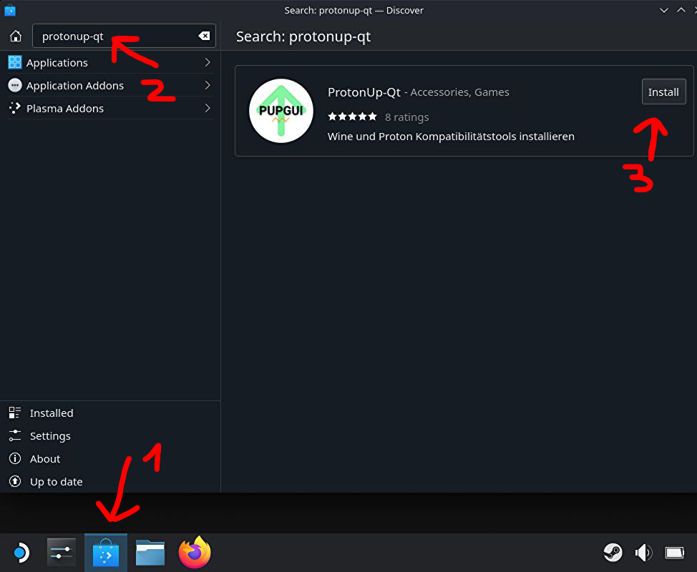Open System Settings from the taskbar
697x572 pixels.
62,553
